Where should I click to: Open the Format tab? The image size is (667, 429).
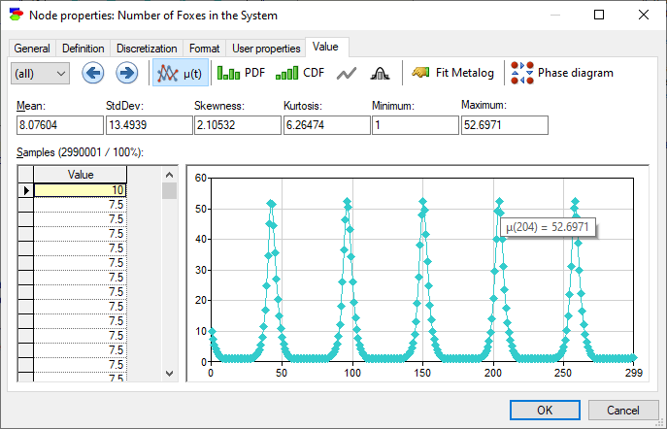pos(204,49)
